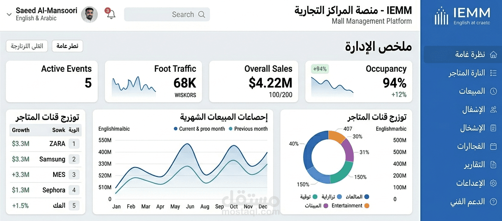Select the العلك table row
Screen dimensions: 502x221
tap(45, 206)
